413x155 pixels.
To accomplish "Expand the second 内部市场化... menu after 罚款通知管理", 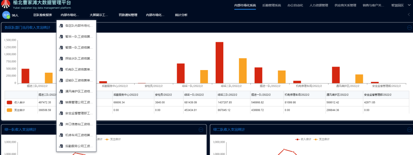I will click(x=155, y=15).
